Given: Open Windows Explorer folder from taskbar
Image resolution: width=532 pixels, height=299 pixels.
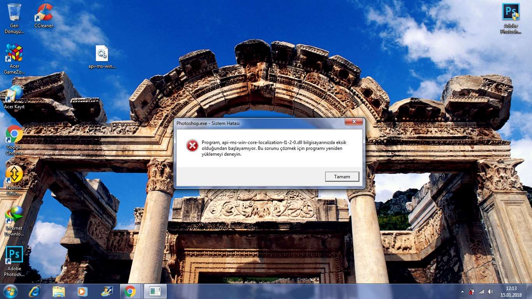Looking at the screenshot, I should (59, 291).
